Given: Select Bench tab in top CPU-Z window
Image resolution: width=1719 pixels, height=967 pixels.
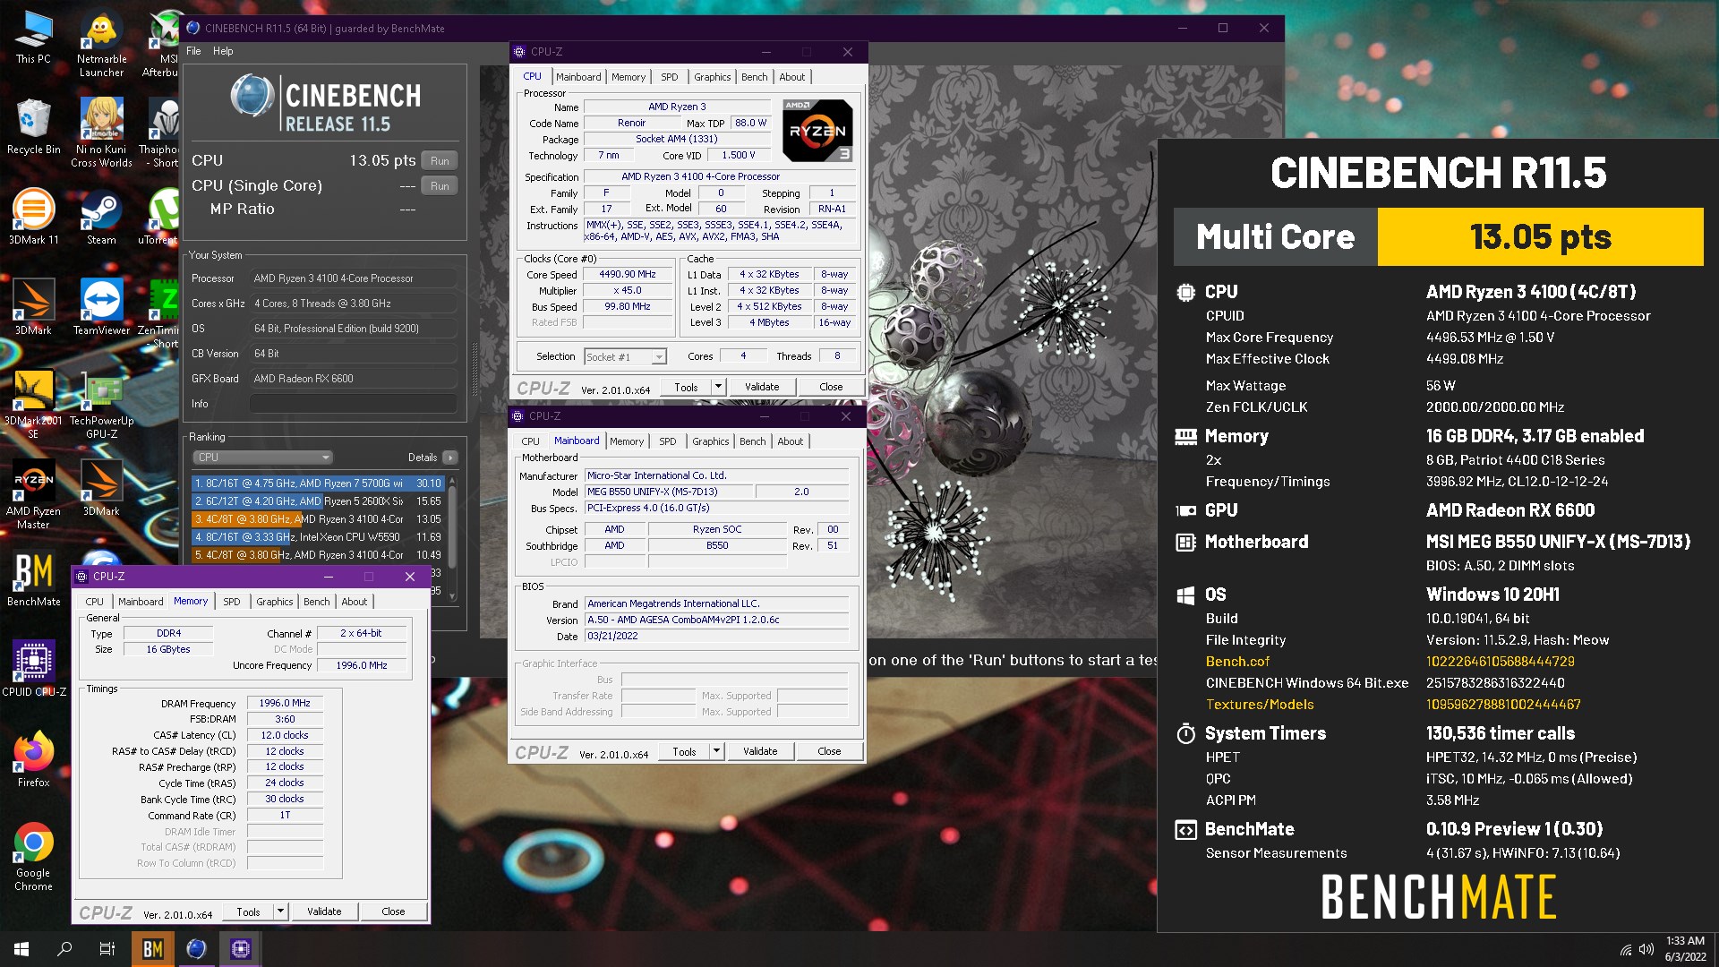Looking at the screenshot, I should click(x=754, y=77).
